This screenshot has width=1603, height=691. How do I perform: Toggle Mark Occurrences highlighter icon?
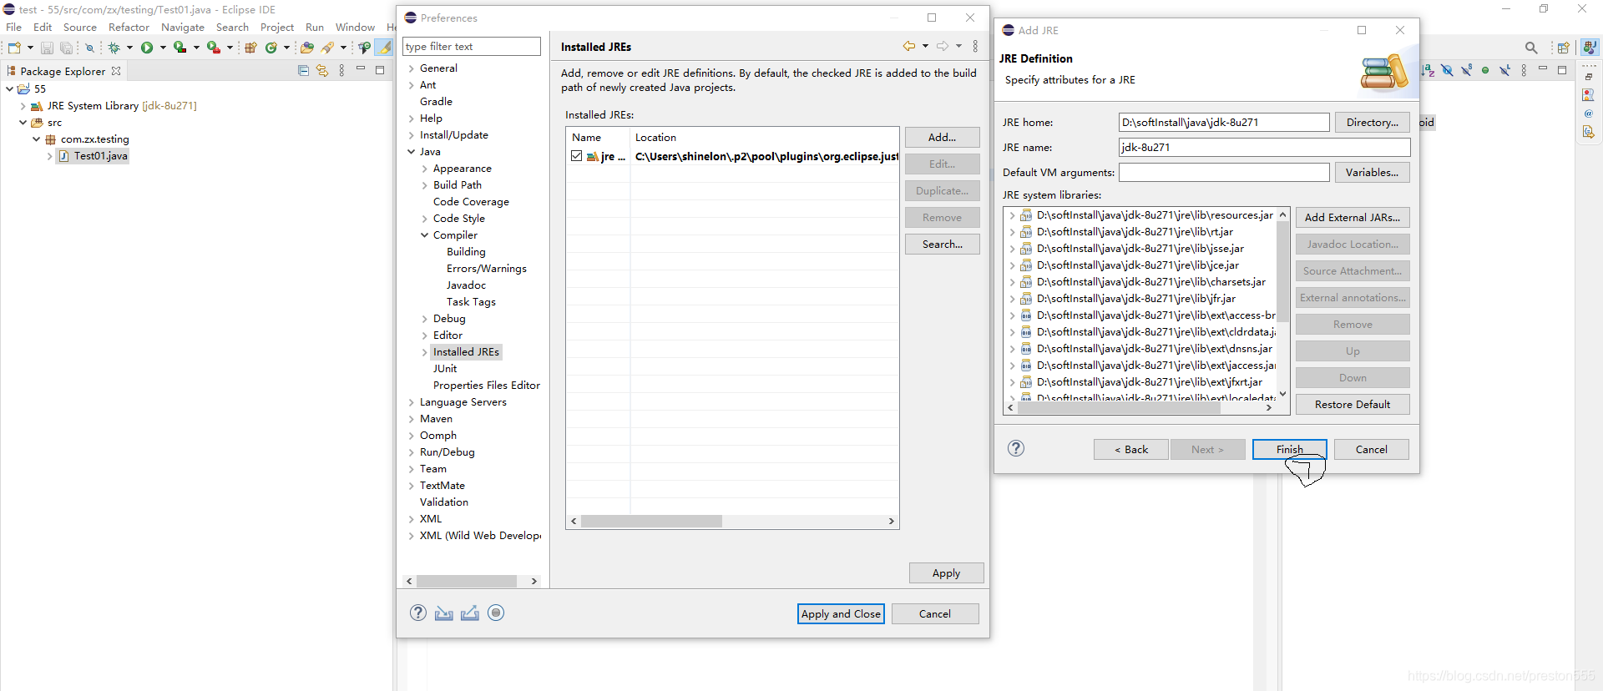click(384, 48)
